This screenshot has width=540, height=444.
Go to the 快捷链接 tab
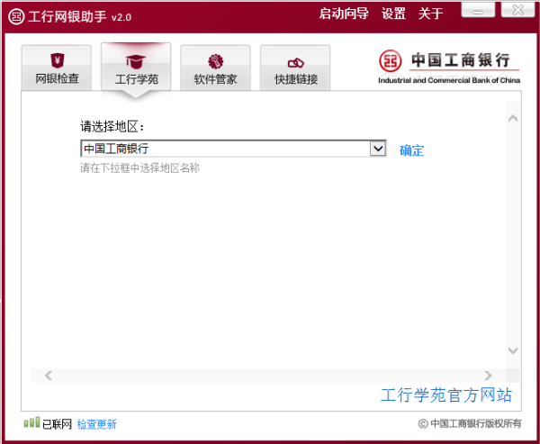295,68
